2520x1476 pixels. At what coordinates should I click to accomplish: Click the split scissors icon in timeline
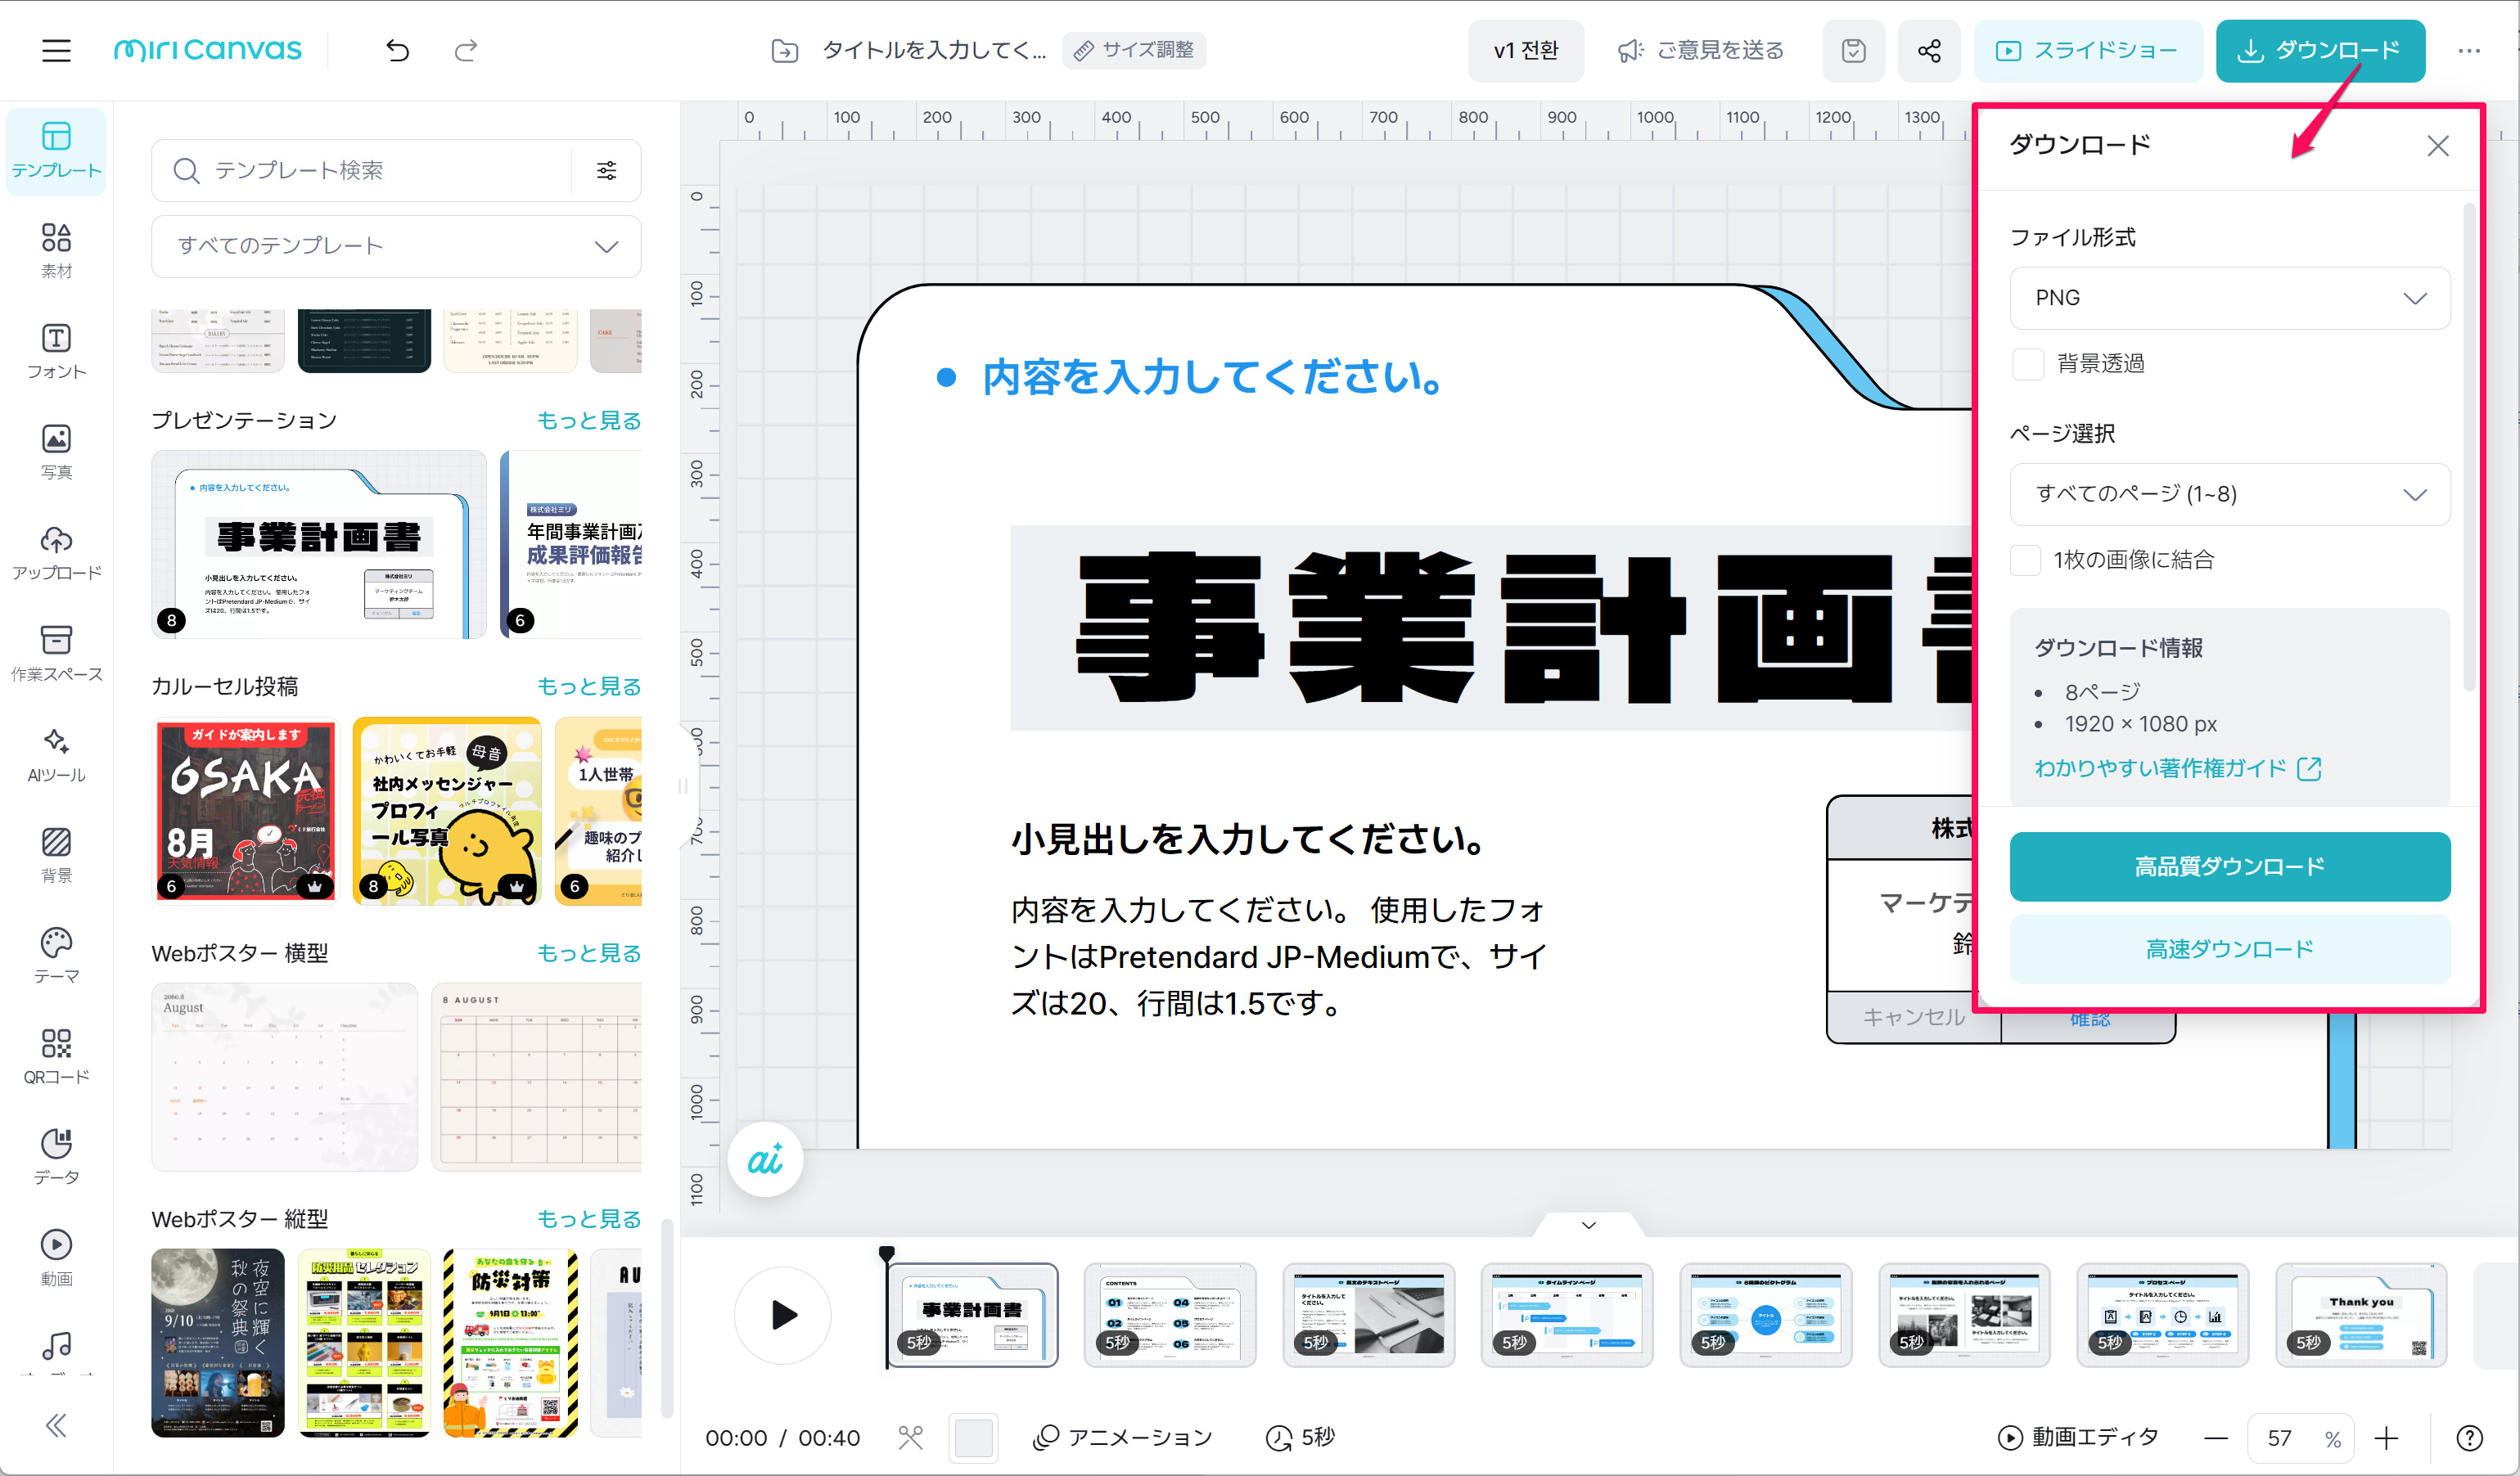909,1437
